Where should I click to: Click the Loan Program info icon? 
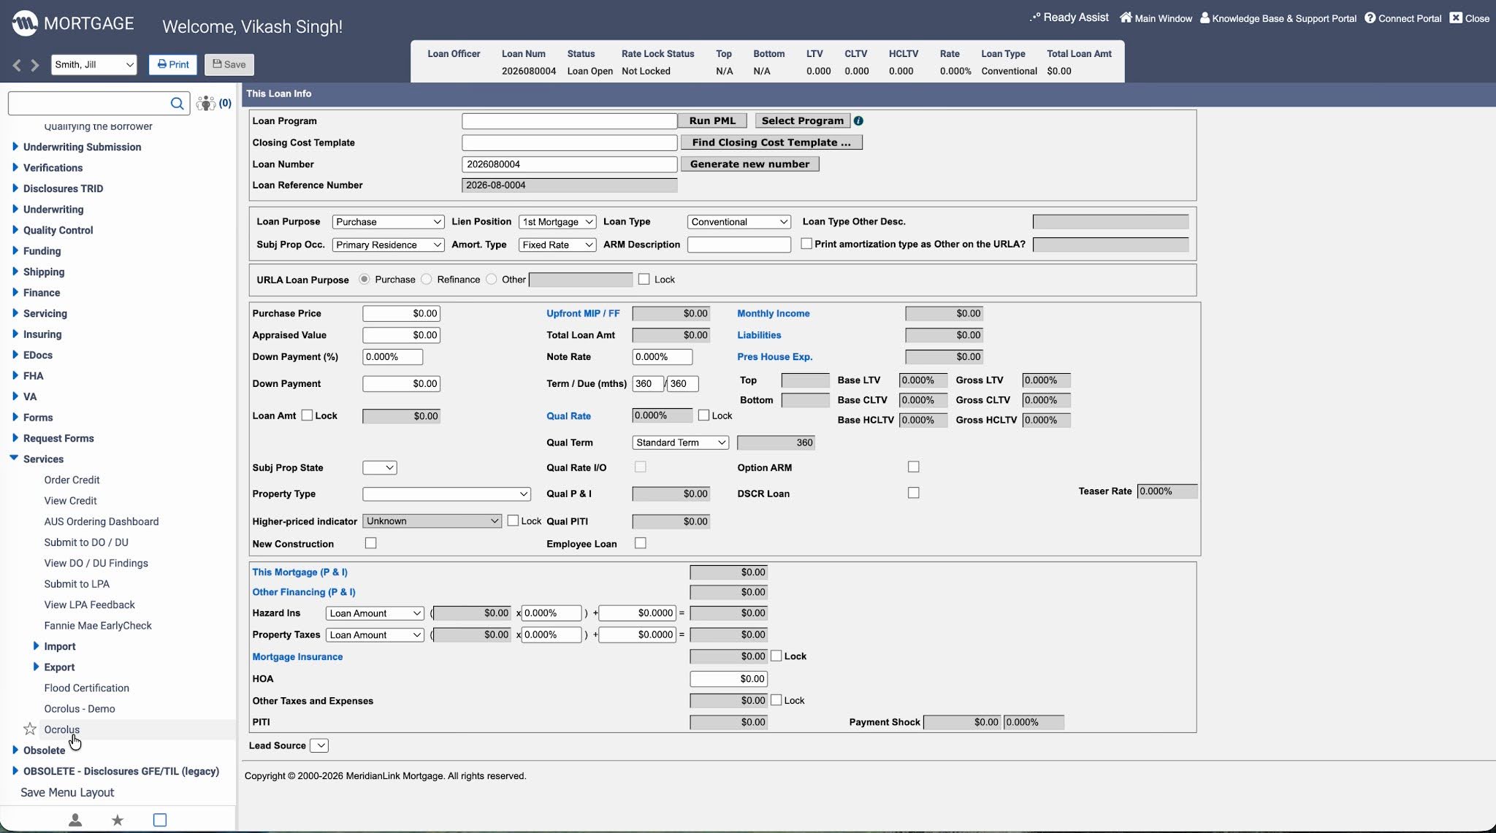[x=858, y=121]
